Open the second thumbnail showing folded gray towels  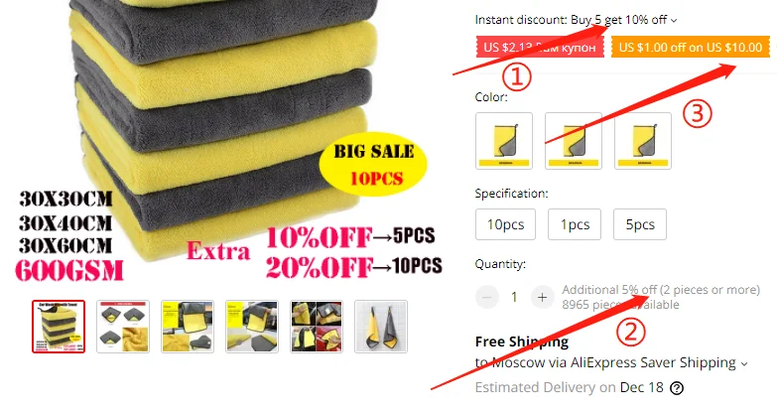(123, 327)
